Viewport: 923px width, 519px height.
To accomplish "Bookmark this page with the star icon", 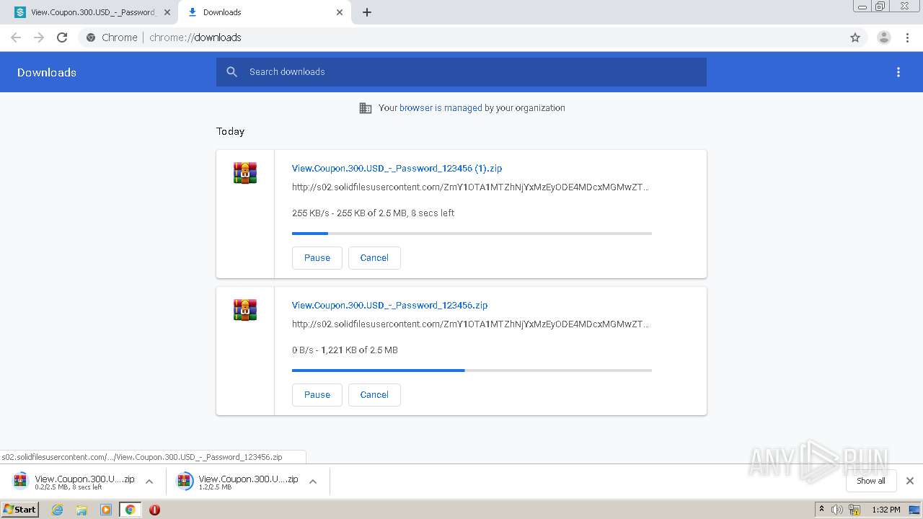I will click(855, 37).
